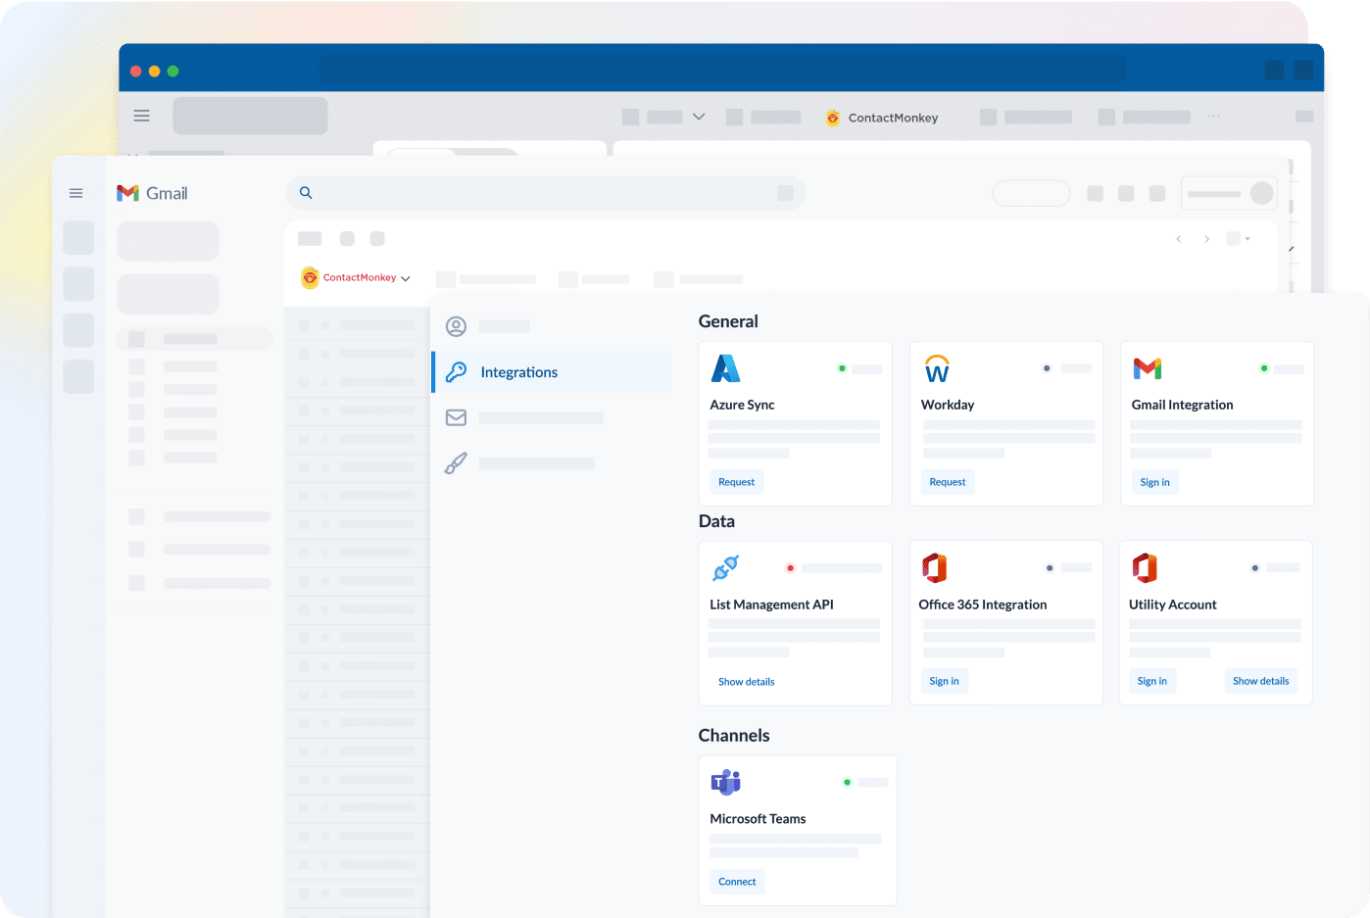The image size is (1370, 918).
Task: Click the Data section heading
Action: click(716, 521)
